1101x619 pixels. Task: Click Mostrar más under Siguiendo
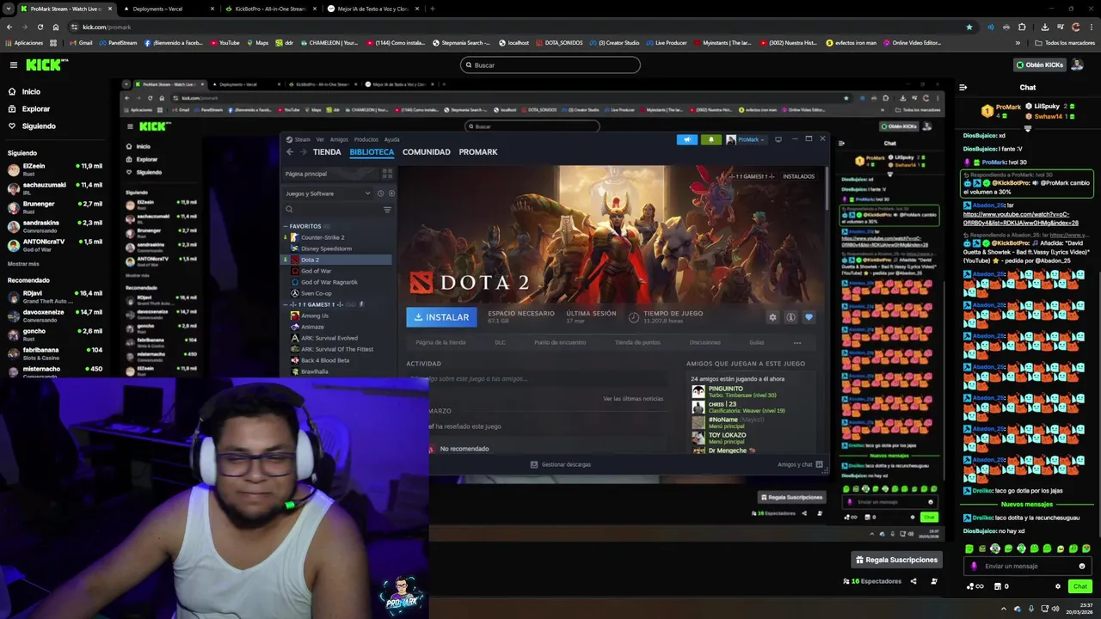(x=23, y=264)
